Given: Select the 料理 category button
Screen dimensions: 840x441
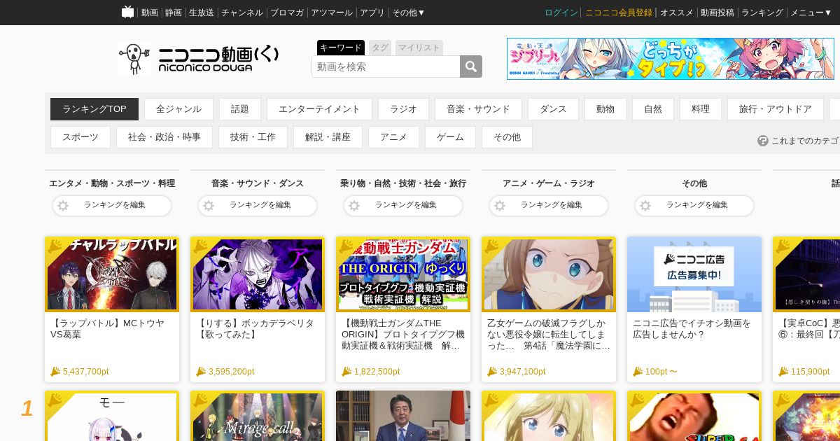Looking at the screenshot, I should coord(701,109).
